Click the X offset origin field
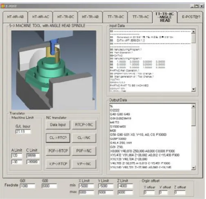The image size is (206, 199). pyautogui.click(x=149, y=192)
